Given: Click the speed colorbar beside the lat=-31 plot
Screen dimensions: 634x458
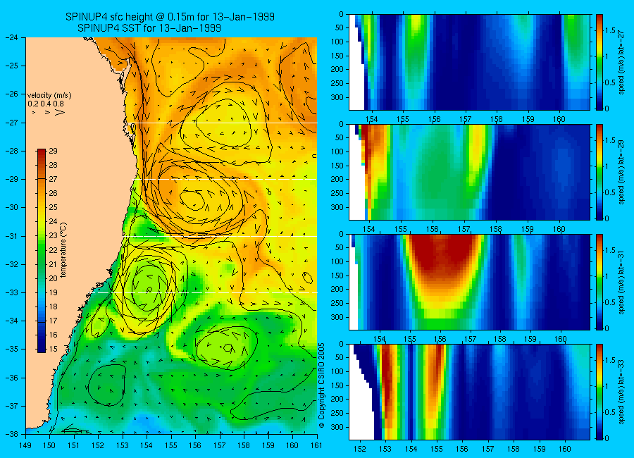Looking at the screenshot, I should pyautogui.click(x=599, y=282).
